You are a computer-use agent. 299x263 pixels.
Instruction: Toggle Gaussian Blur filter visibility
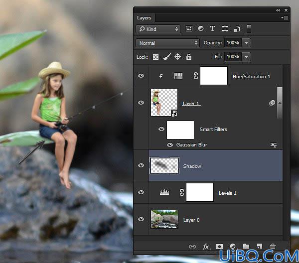[x=170, y=145]
